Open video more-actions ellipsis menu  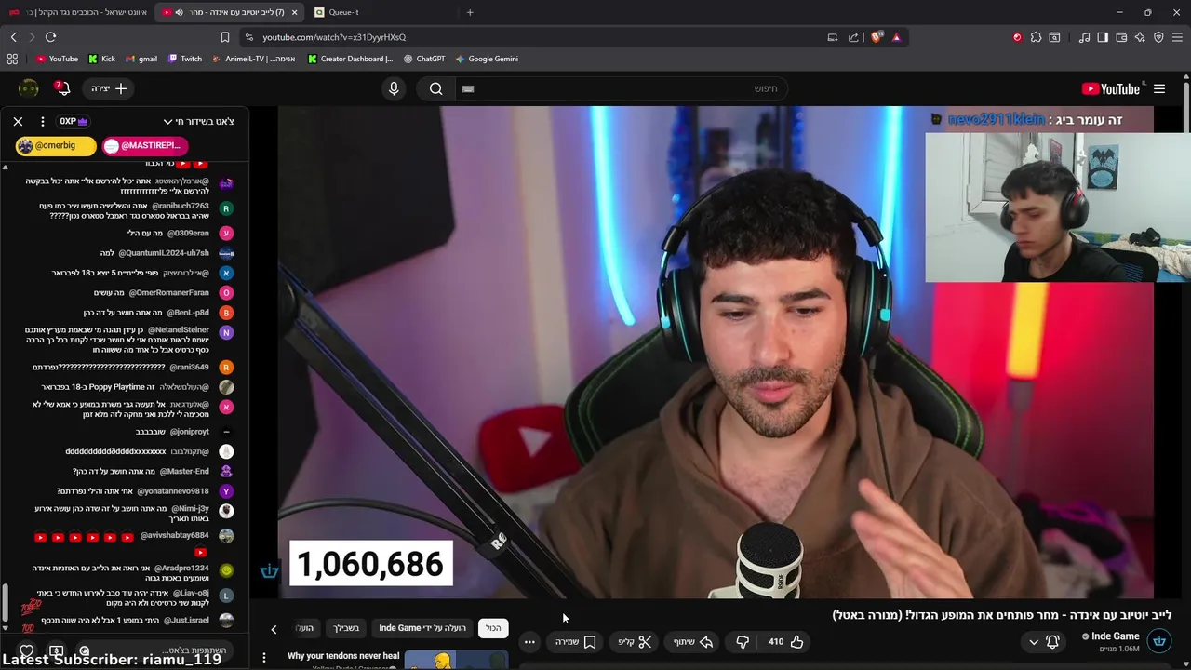[x=529, y=641]
